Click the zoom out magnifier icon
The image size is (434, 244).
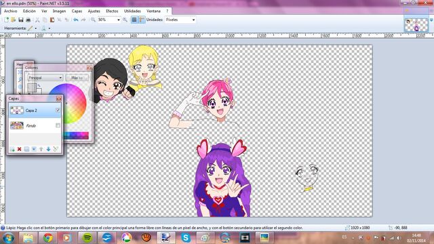pyautogui.click(x=93, y=20)
